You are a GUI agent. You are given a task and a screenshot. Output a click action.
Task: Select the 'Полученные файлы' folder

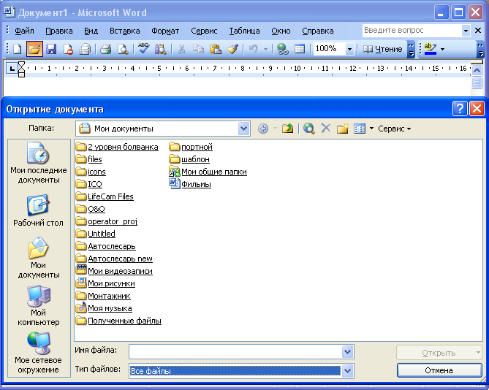pos(118,321)
